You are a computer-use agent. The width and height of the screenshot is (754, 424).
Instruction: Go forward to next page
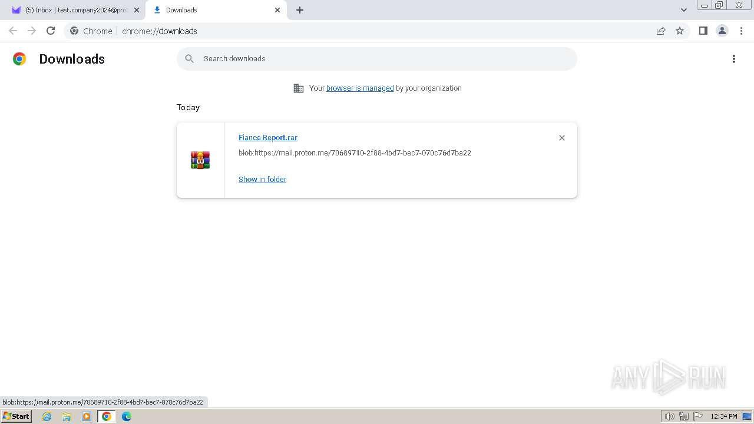point(32,31)
